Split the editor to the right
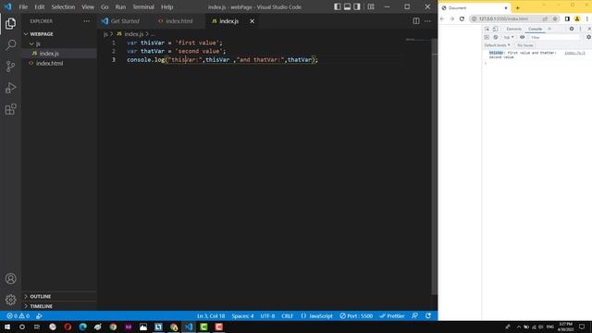This screenshot has width=592, height=333. click(x=415, y=21)
